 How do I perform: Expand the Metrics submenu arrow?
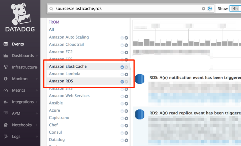pos(37,90)
